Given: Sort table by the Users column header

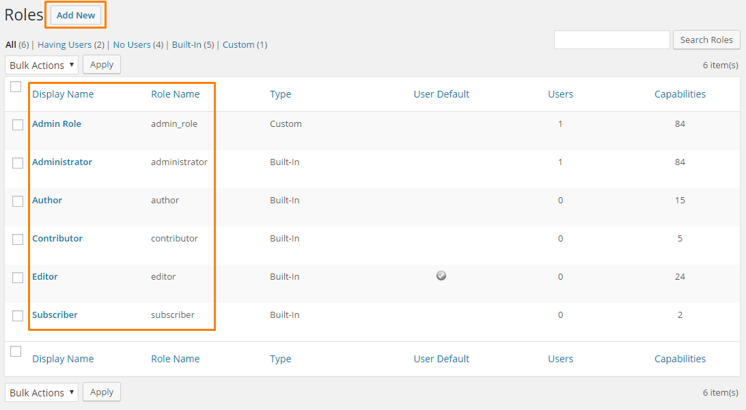Looking at the screenshot, I should click(560, 94).
